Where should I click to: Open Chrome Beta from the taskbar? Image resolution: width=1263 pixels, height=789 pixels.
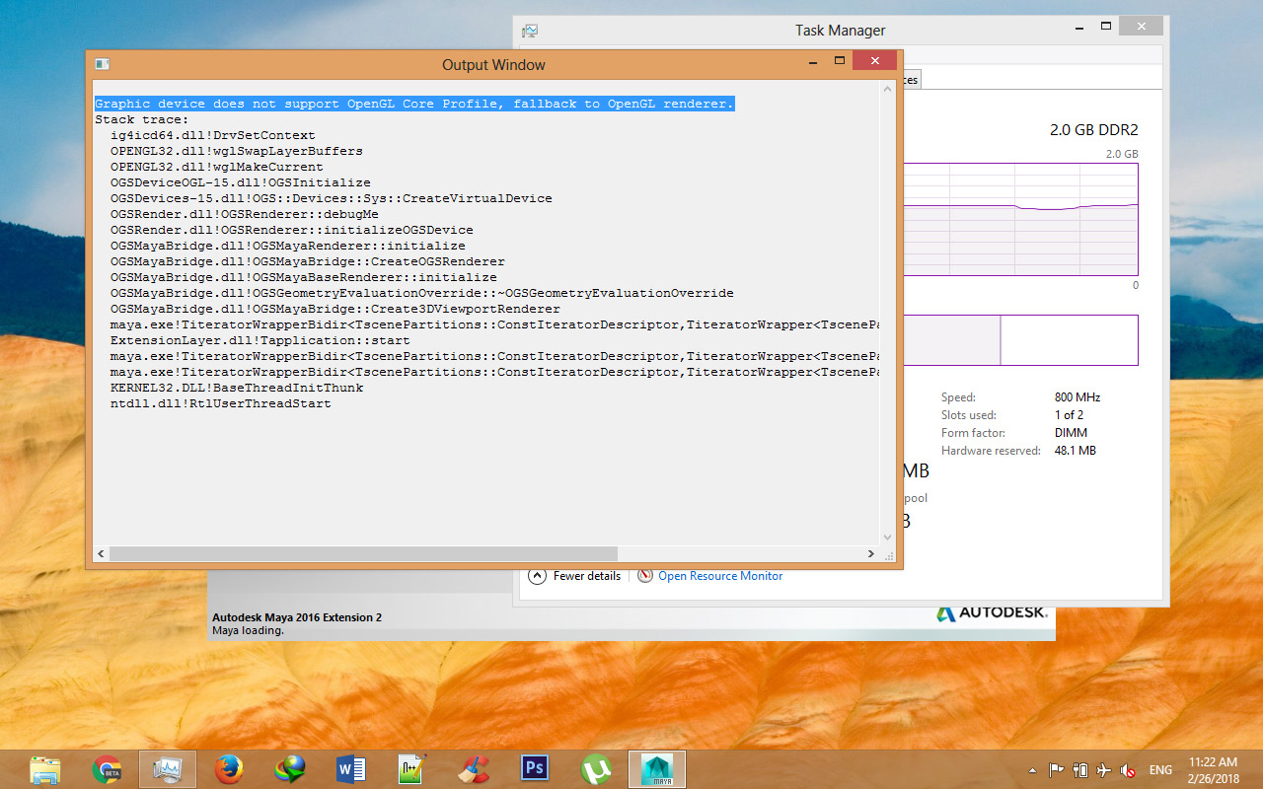point(108,768)
